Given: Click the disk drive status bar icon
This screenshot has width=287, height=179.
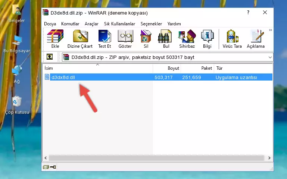Looking at the screenshot, I should (x=46, y=167).
